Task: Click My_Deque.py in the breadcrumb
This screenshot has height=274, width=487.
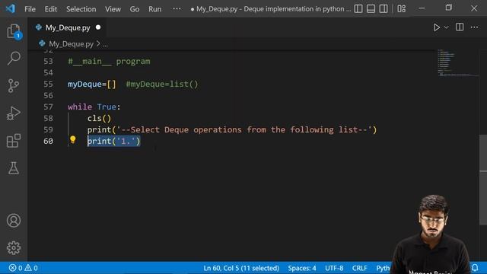Action: click(x=71, y=44)
